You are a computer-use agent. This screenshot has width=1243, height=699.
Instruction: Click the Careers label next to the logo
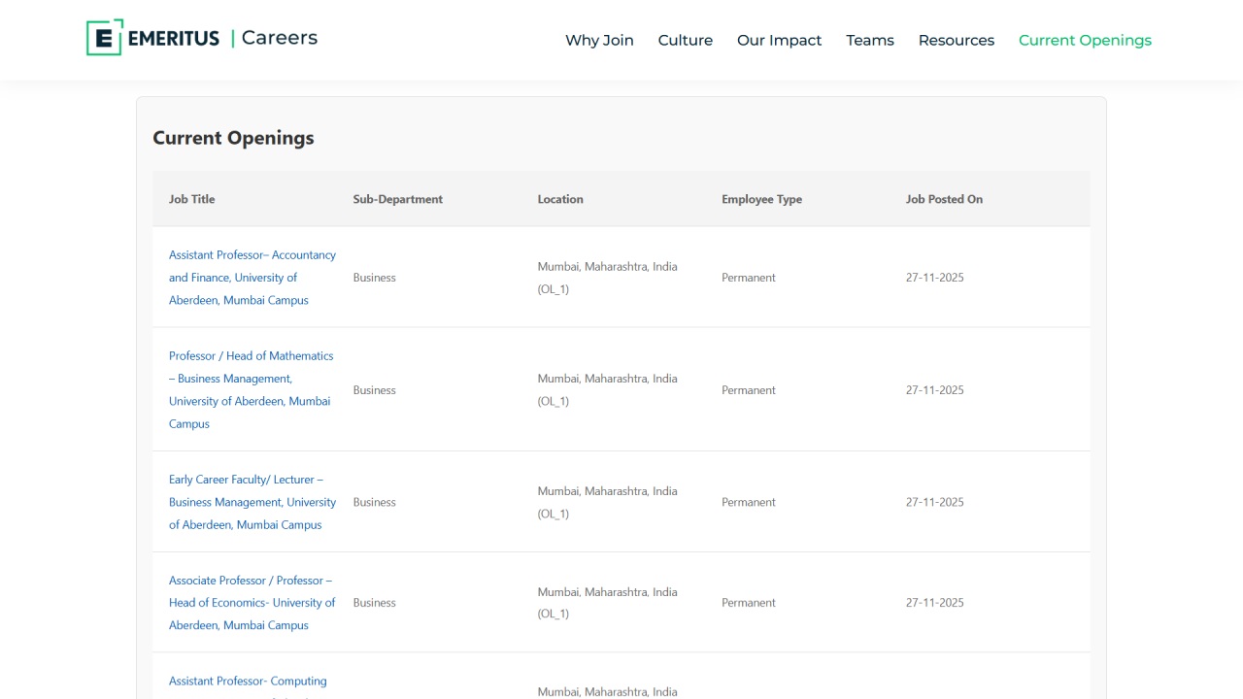[279, 37]
